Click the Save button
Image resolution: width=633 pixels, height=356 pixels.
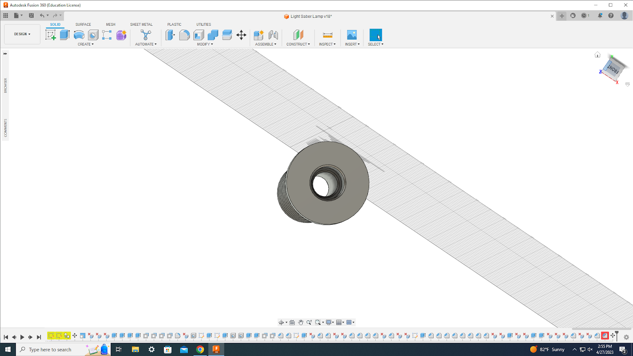point(31,15)
